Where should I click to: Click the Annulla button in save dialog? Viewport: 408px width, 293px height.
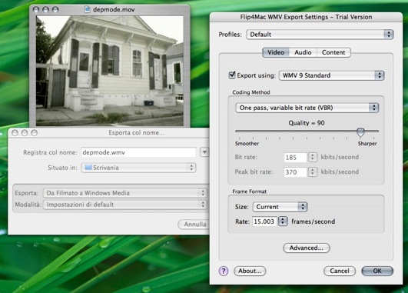coord(194,225)
